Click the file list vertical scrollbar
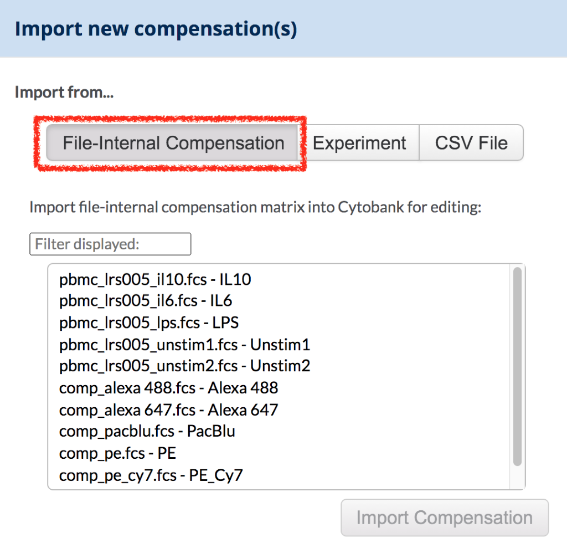This screenshot has width=567, height=543. click(x=517, y=366)
